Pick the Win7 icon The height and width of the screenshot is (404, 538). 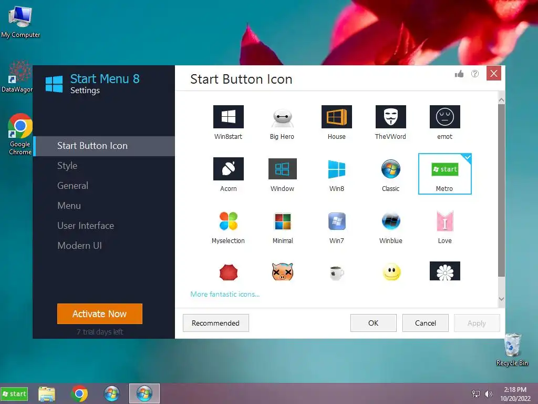click(x=336, y=227)
